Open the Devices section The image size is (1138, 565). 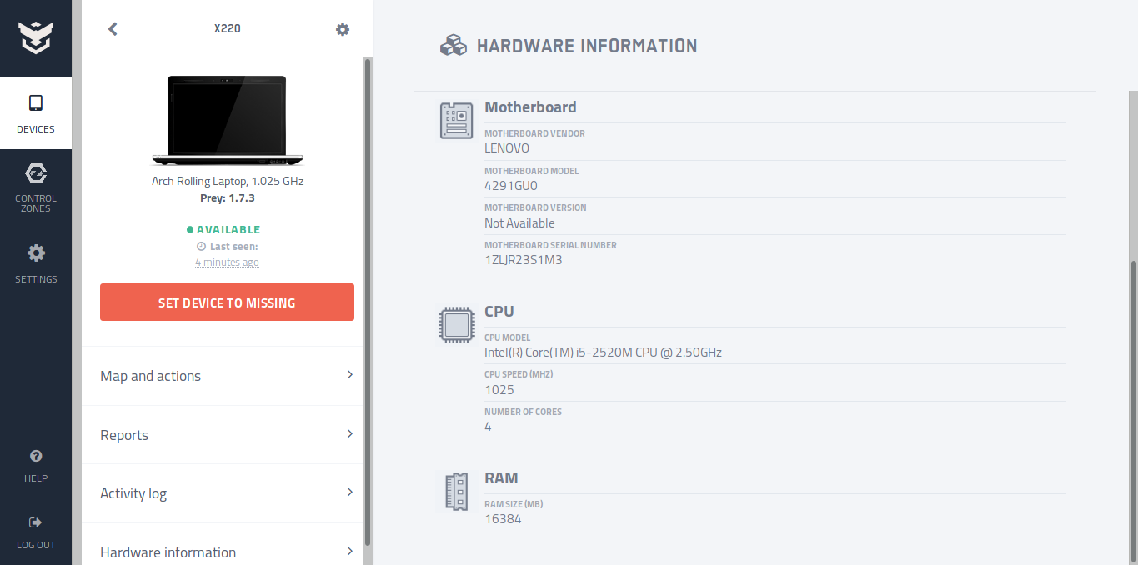tap(36, 113)
